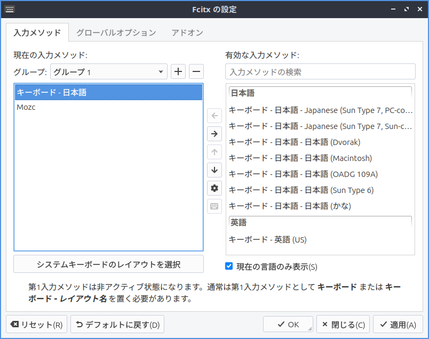Open the グループ 1 dropdown

(109, 71)
